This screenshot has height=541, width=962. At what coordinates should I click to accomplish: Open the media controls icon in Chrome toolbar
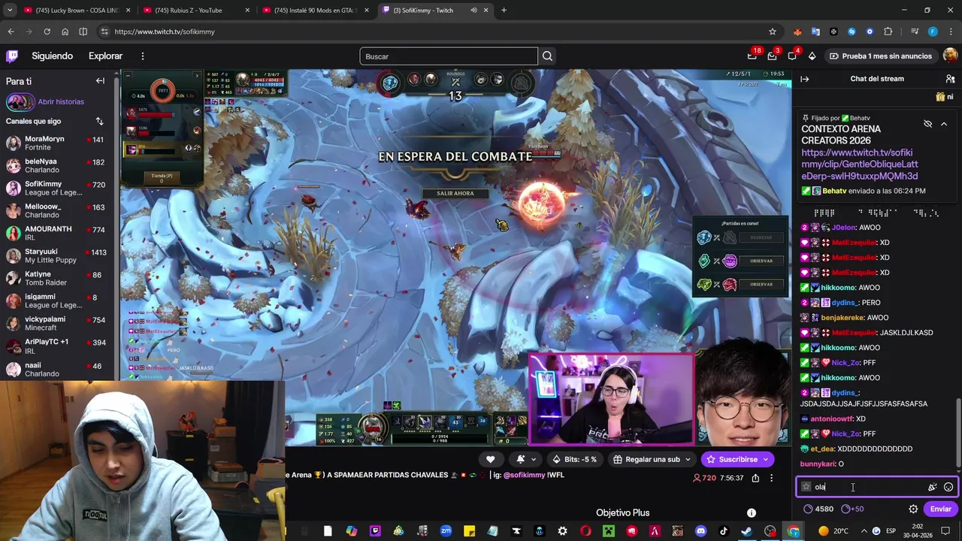[914, 32]
